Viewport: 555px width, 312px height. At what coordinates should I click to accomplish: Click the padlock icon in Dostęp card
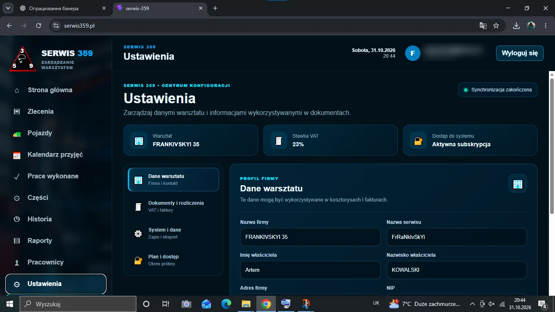[418, 141]
